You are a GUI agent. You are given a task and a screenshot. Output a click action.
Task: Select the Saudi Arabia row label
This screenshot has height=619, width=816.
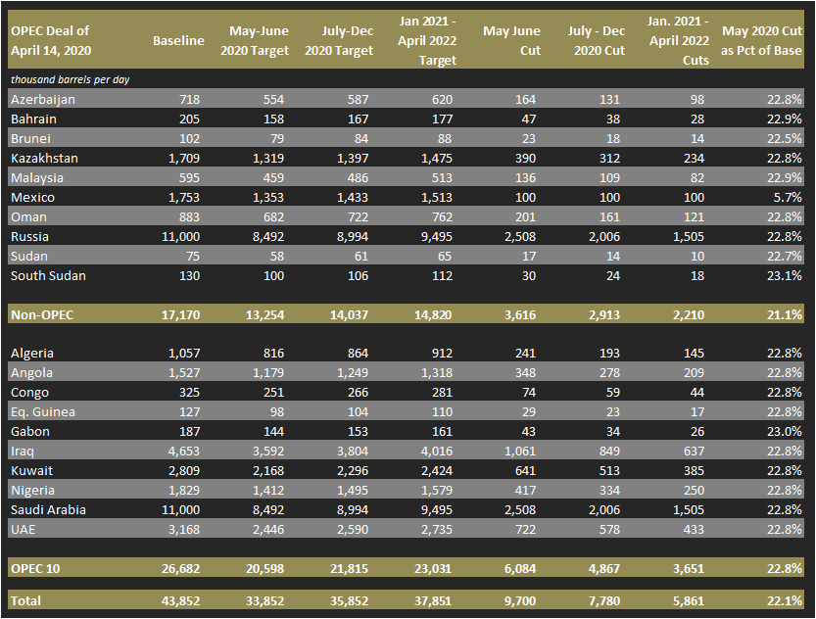pyautogui.click(x=48, y=509)
